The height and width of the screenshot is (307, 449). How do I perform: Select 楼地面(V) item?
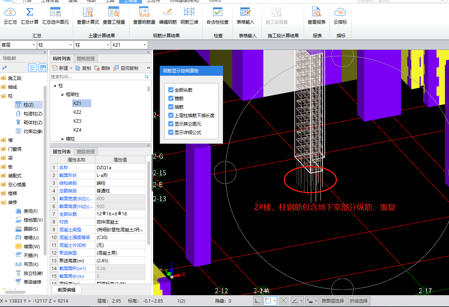29,220
